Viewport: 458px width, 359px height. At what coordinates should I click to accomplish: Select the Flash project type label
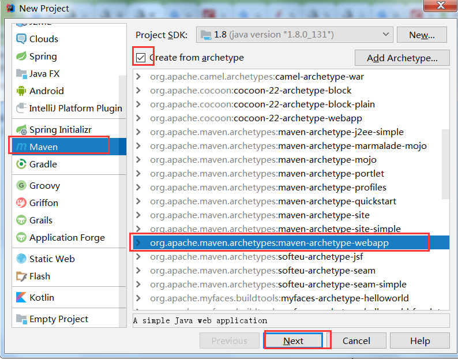(40, 276)
